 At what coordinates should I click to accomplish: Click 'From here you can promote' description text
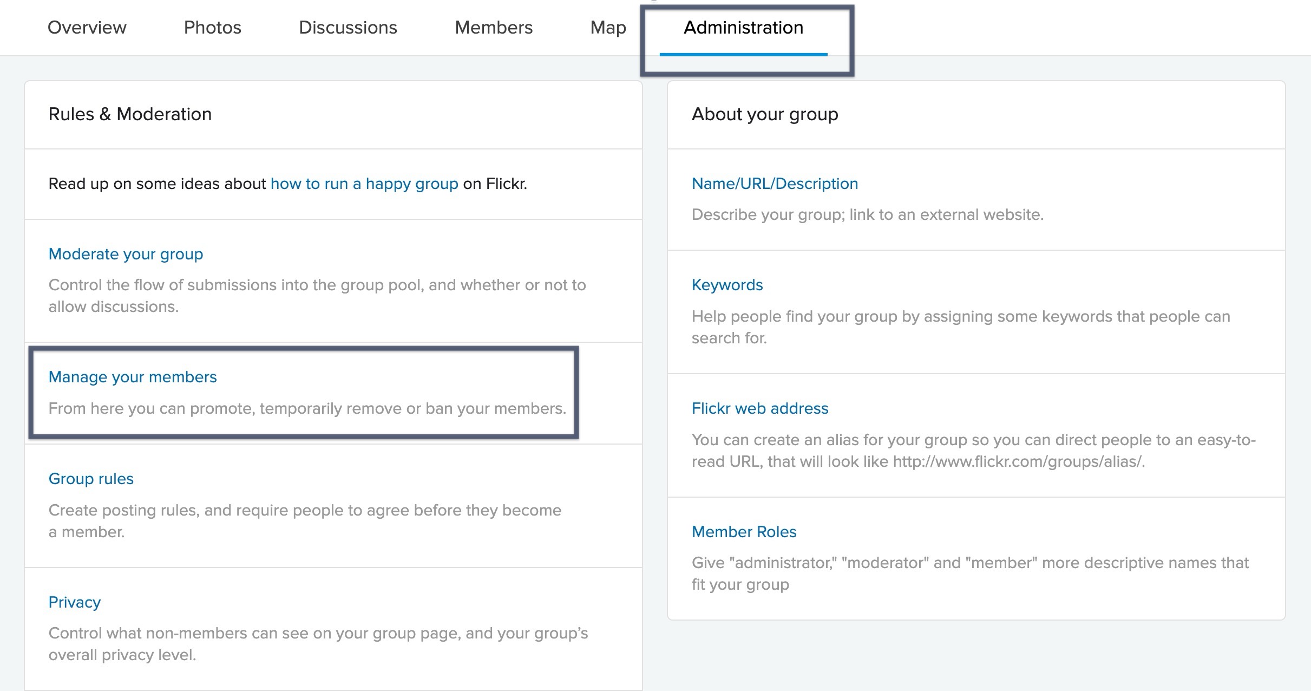307,408
